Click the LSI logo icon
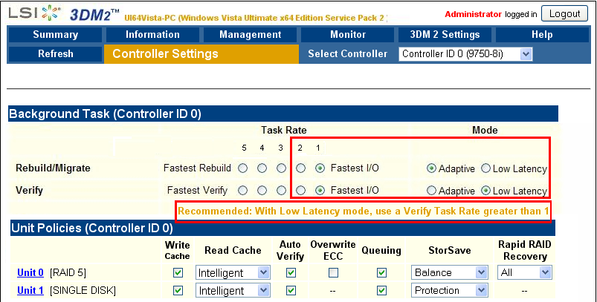597x302 pixels. coord(34,13)
